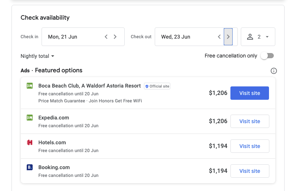The width and height of the screenshot is (292, 191).
Task: Toggle Free cancellation only switch
Action: click(x=267, y=56)
